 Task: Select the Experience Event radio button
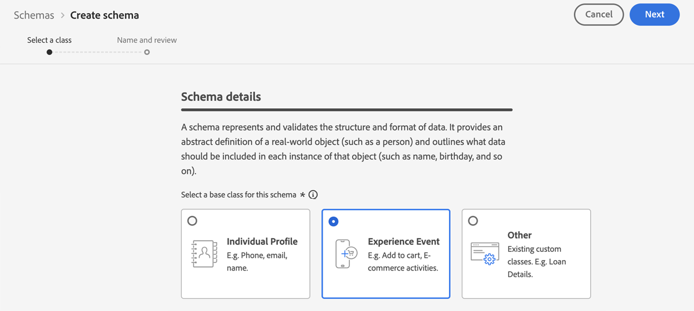pos(333,221)
